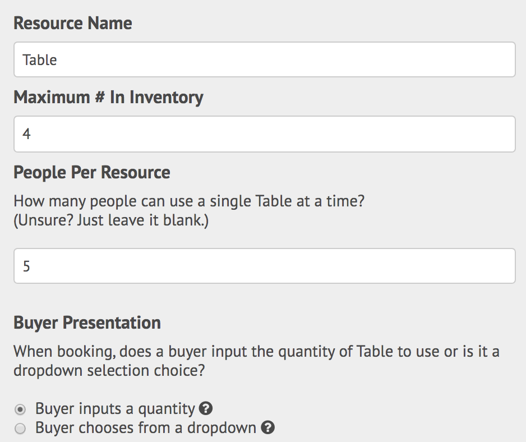
Task: Click the 'dropdown selection choice?' text line
Action: coord(109,371)
